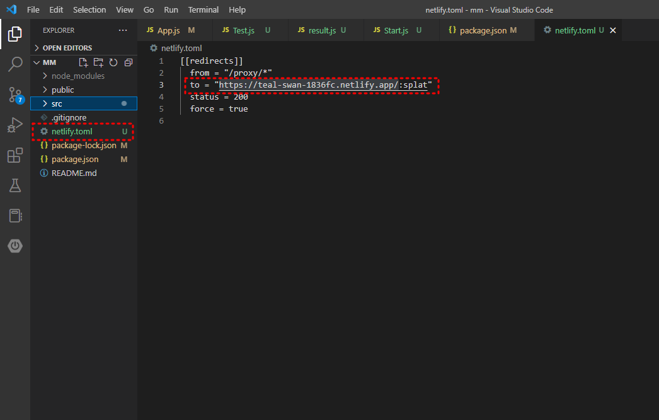Image resolution: width=659 pixels, height=420 pixels.
Task: Open the Testing flask view
Action: tap(14, 185)
